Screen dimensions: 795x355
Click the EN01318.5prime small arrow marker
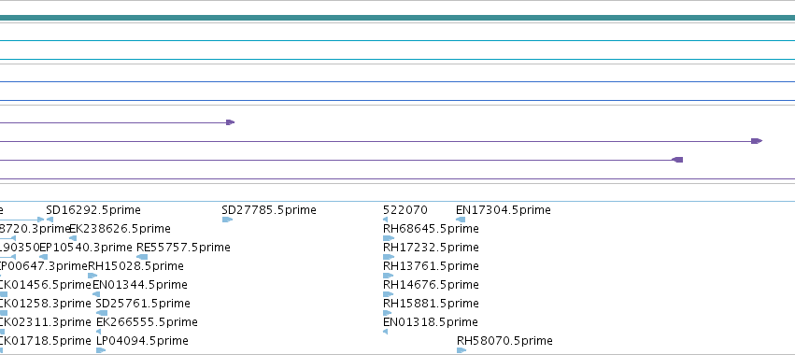click(385, 332)
